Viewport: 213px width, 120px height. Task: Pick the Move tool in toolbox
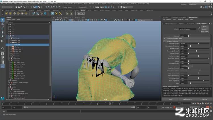[3, 32]
